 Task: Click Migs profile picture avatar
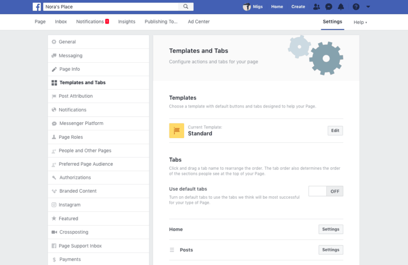(x=247, y=7)
